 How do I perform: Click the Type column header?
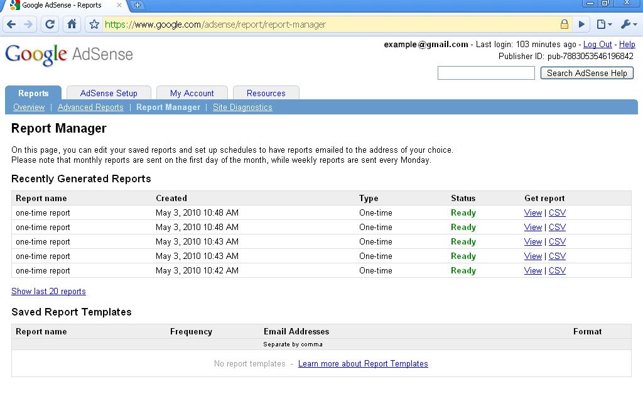click(369, 198)
